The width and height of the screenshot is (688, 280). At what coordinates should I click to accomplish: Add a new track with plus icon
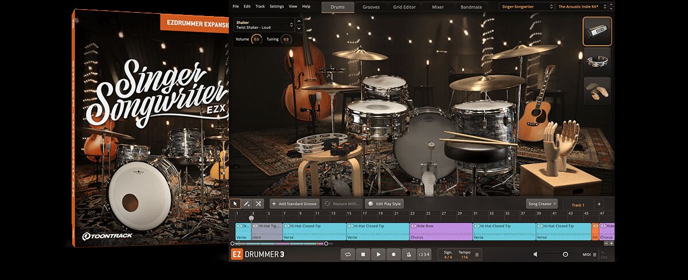pyautogui.click(x=599, y=204)
